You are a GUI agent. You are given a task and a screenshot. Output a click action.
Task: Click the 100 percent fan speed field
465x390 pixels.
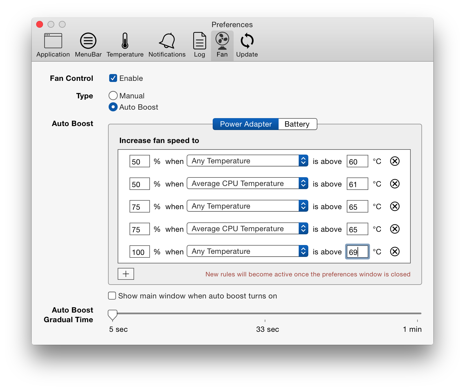coord(140,252)
